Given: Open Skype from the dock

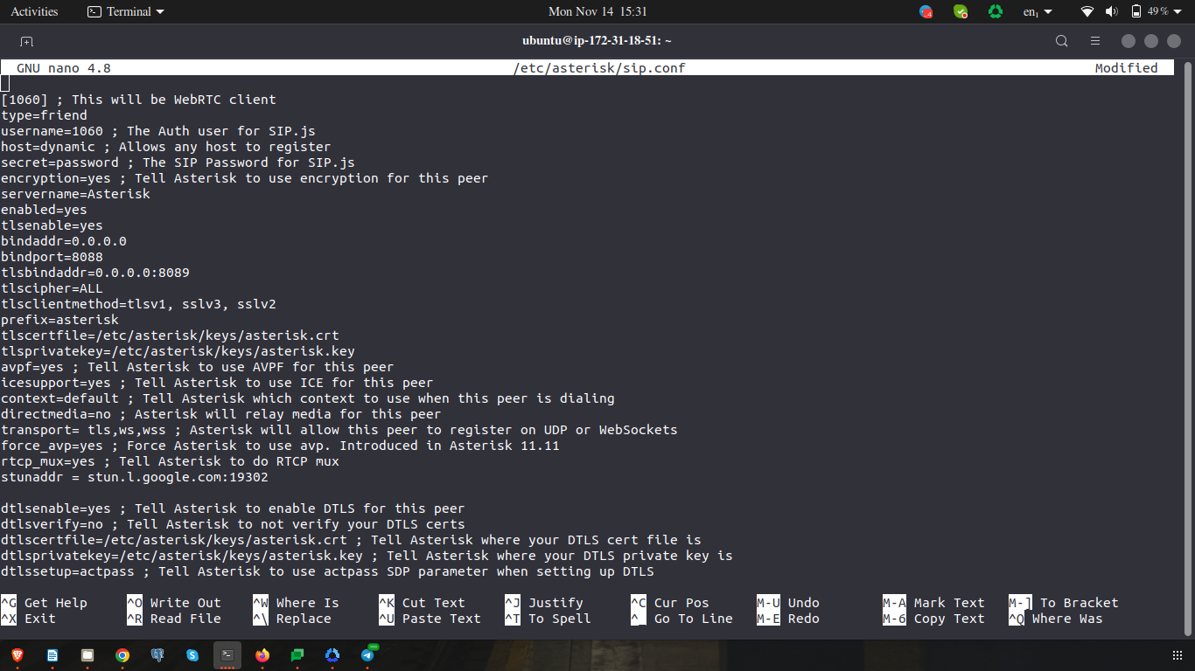Looking at the screenshot, I should tap(192, 654).
